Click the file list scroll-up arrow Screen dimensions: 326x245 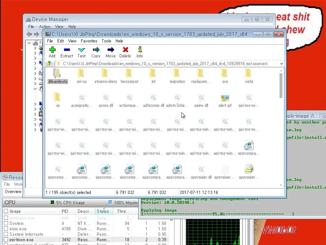click(281, 71)
